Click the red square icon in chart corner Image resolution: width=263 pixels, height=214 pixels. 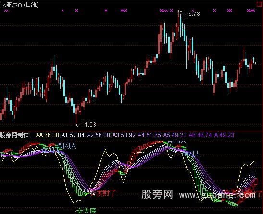[260, 4]
